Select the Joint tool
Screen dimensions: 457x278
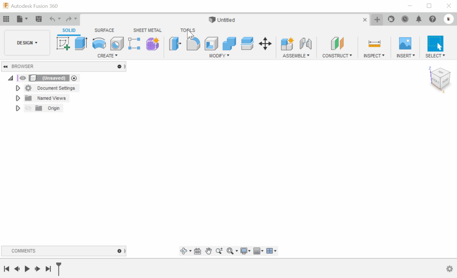pyautogui.click(x=305, y=44)
